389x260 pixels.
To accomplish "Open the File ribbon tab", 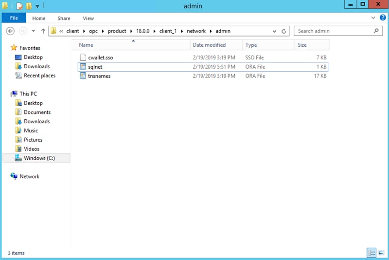I will coord(14,18).
